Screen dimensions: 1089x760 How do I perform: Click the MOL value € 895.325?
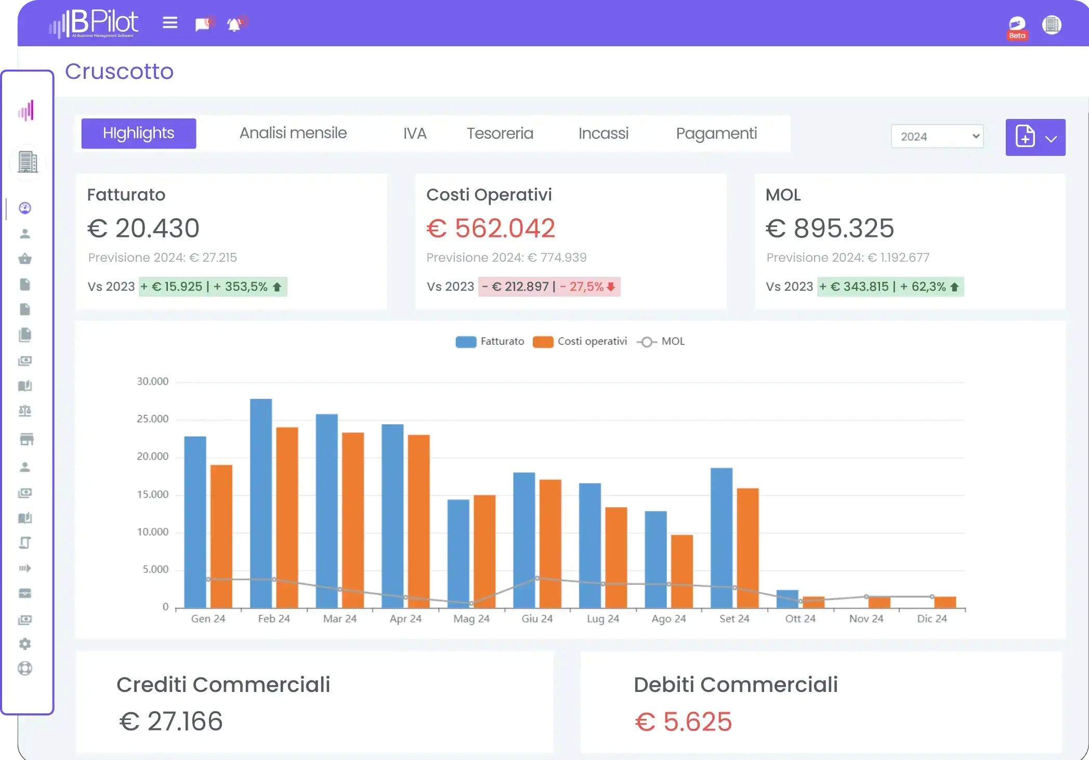tap(830, 228)
